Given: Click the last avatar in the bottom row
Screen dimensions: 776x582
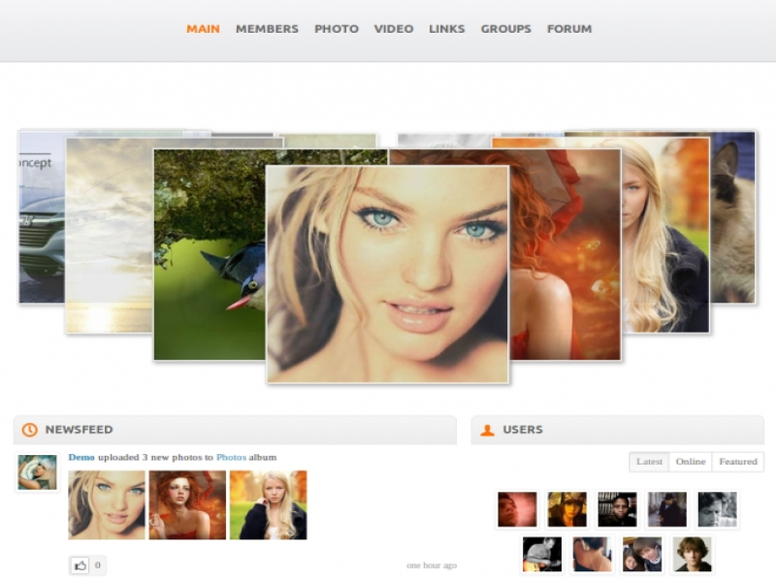Looking at the screenshot, I should tap(693, 554).
